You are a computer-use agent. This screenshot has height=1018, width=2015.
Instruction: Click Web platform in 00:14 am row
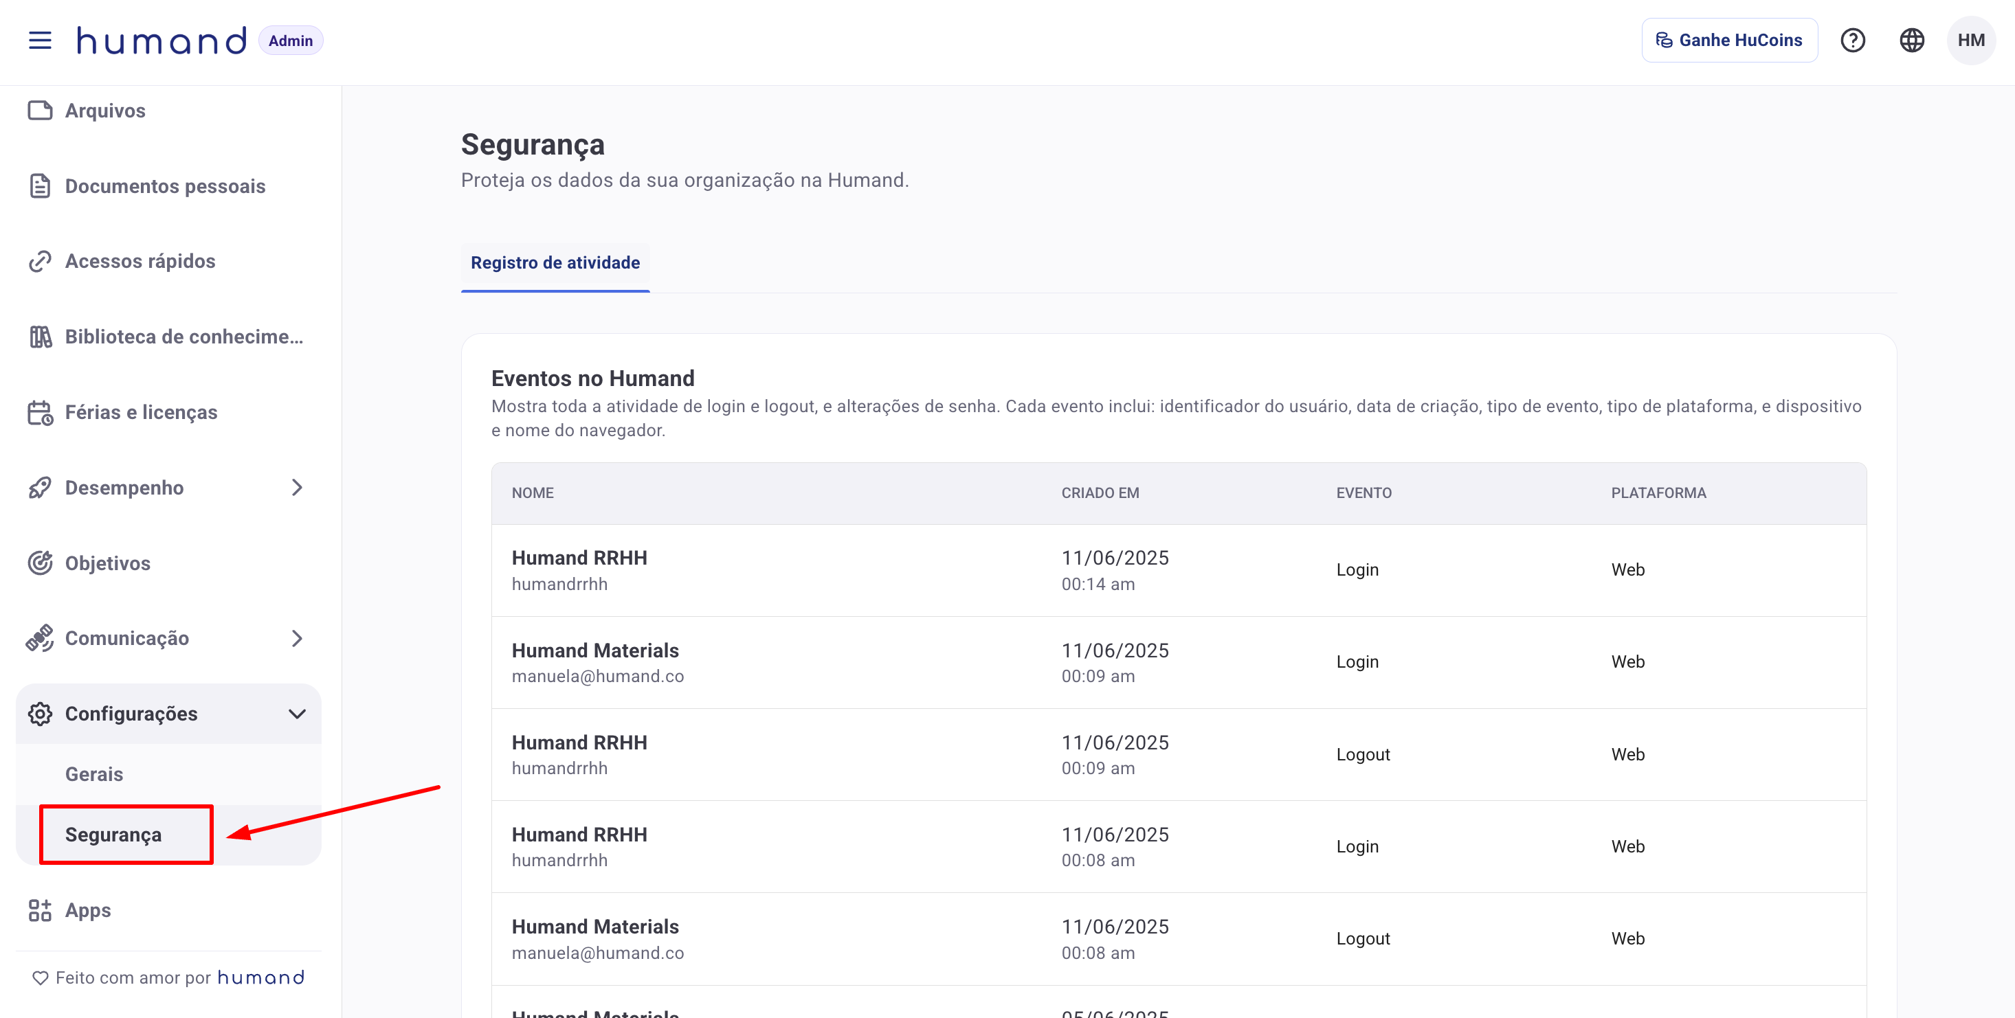coord(1628,570)
